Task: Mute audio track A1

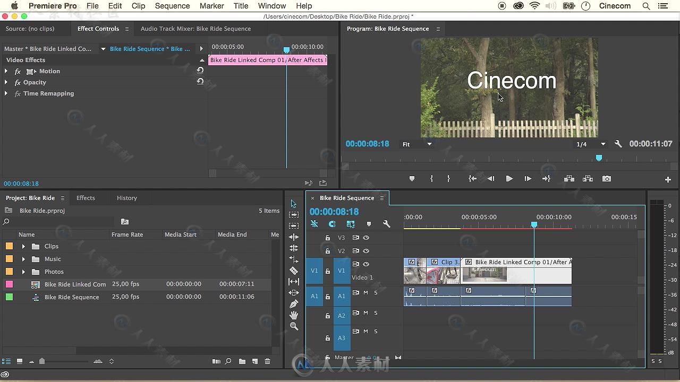Action: coord(365,293)
